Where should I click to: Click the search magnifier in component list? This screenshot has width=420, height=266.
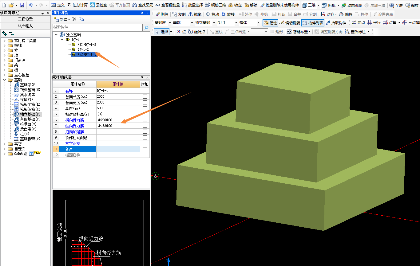146,28
